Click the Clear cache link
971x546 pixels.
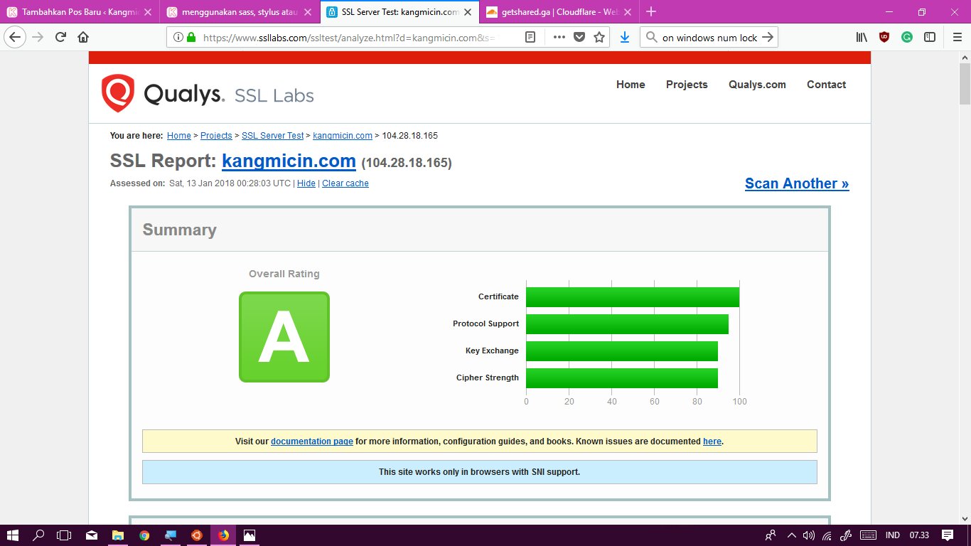click(x=345, y=183)
